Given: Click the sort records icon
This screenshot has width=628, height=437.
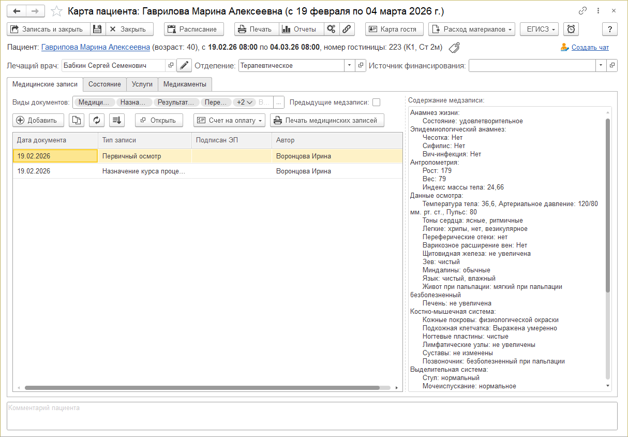Looking at the screenshot, I should coord(117,120).
